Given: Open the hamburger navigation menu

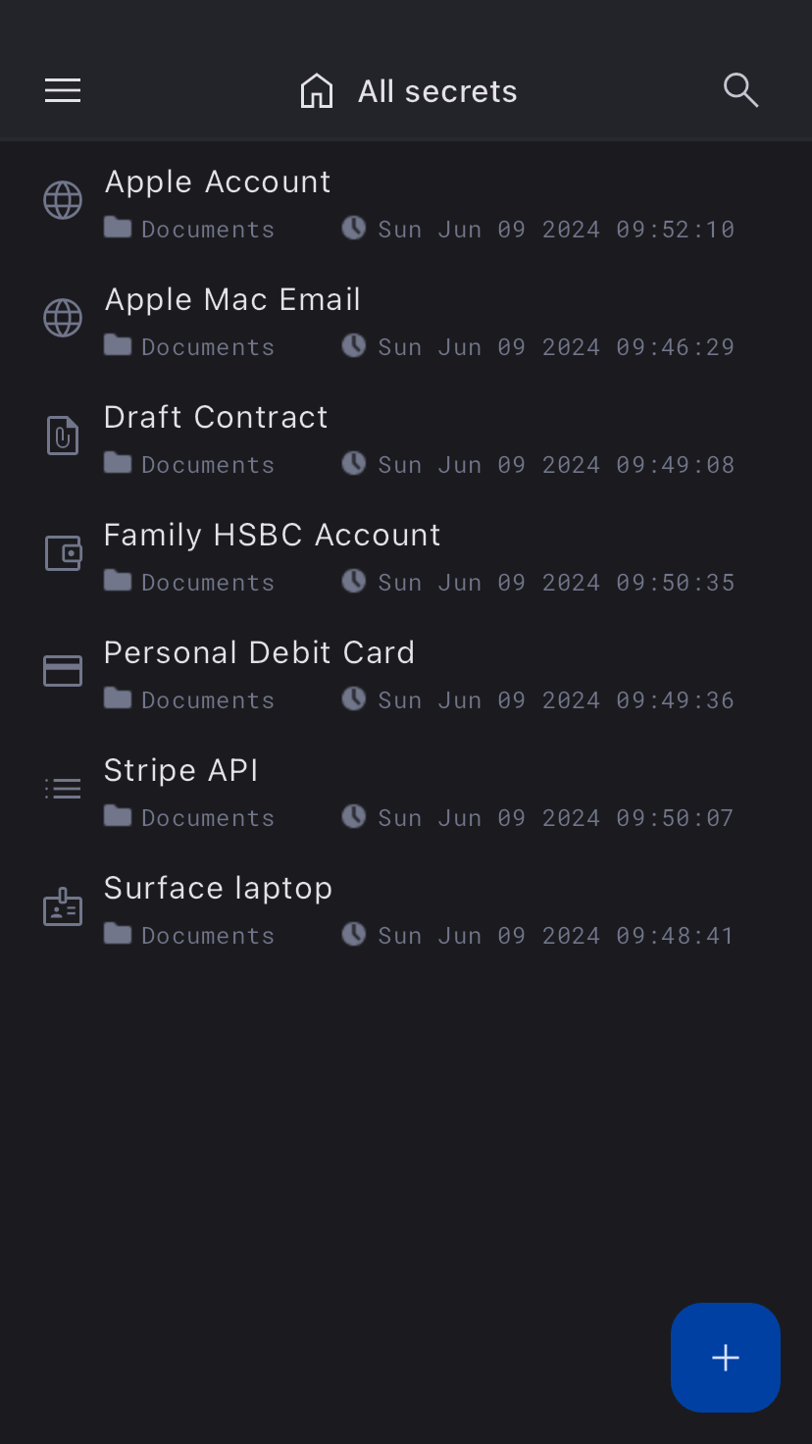Looking at the screenshot, I should (x=63, y=91).
